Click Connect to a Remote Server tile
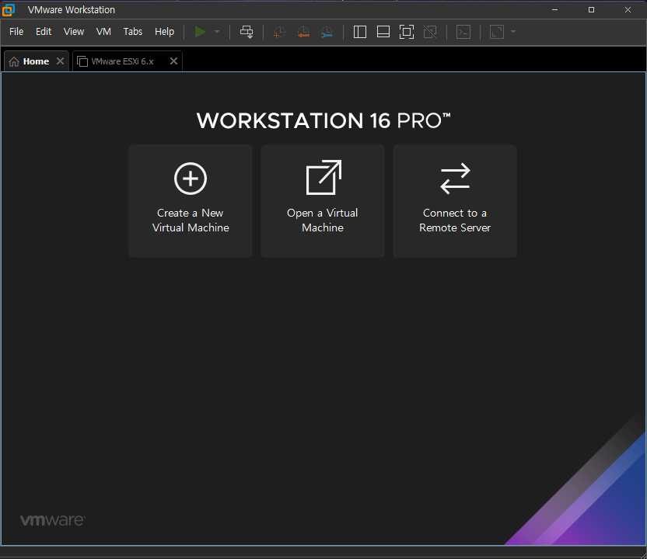Viewport: 647px width, 559px height. click(455, 201)
